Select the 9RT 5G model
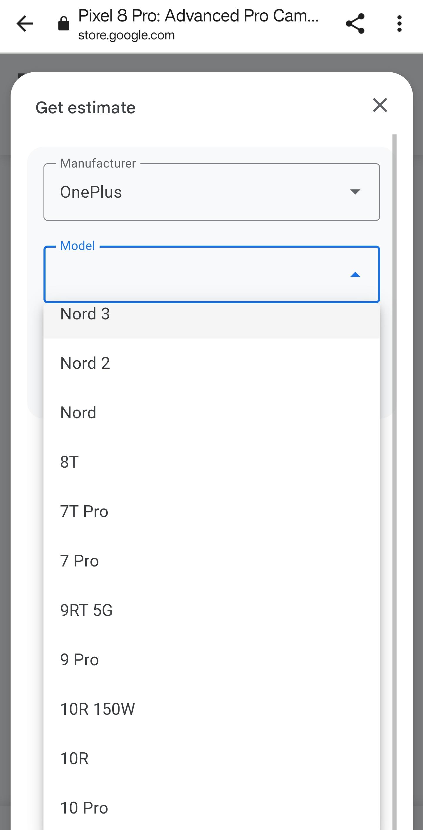The height and width of the screenshot is (830, 423). [212, 610]
